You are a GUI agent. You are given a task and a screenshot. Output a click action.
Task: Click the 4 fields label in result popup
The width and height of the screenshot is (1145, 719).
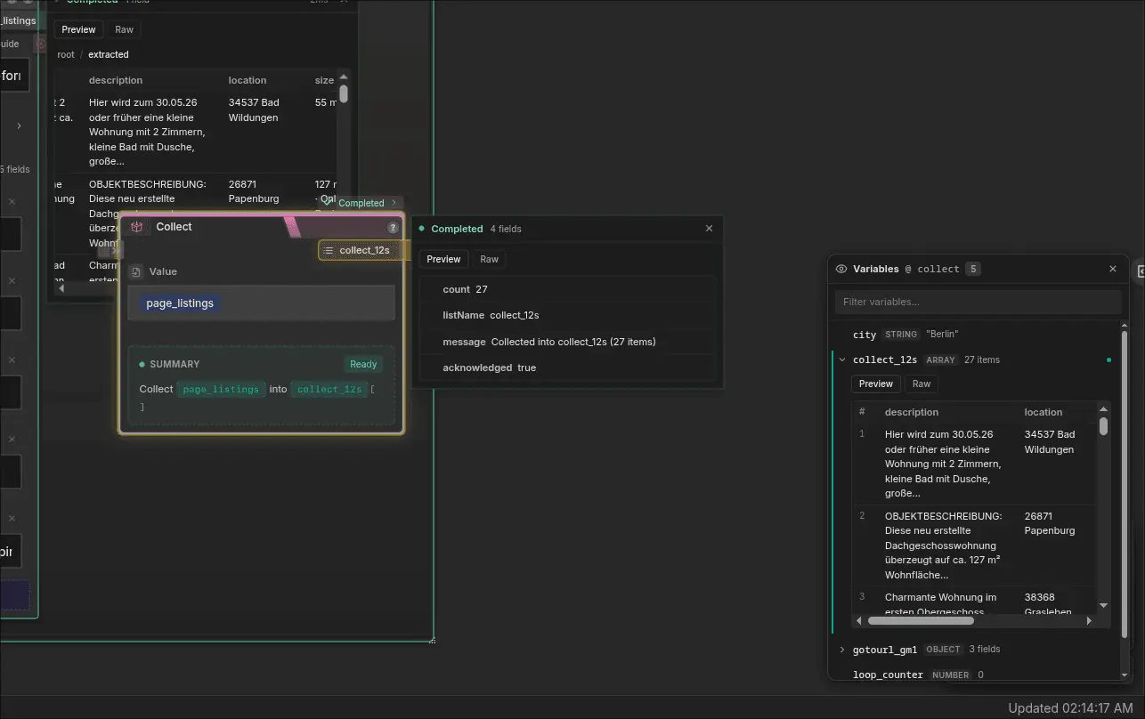506,229
